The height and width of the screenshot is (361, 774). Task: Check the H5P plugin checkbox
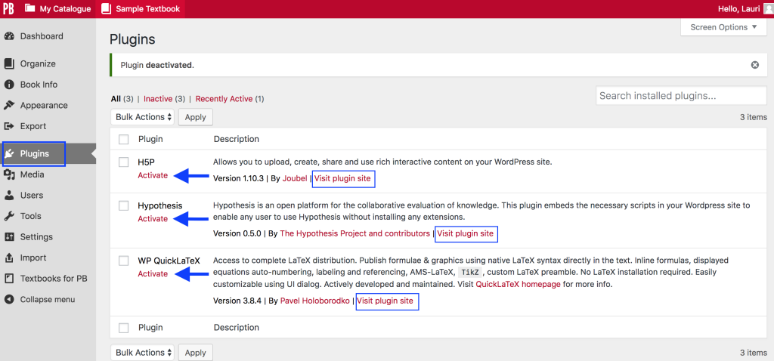124,162
